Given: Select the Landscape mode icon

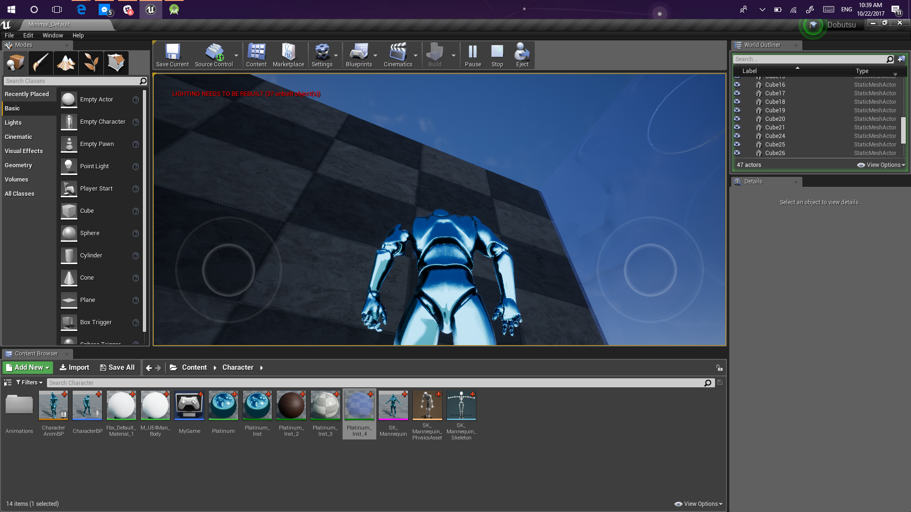Looking at the screenshot, I should 66,63.
